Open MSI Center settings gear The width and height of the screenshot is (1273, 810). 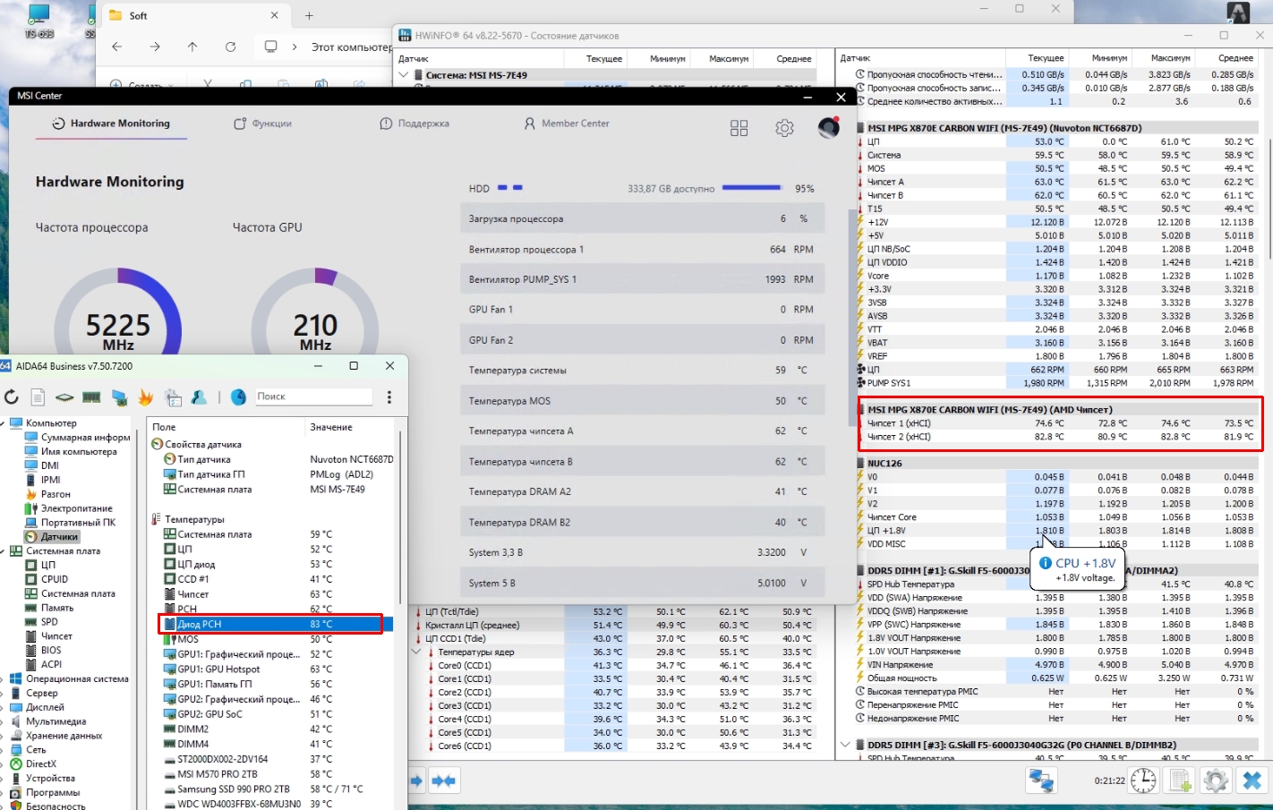[784, 128]
